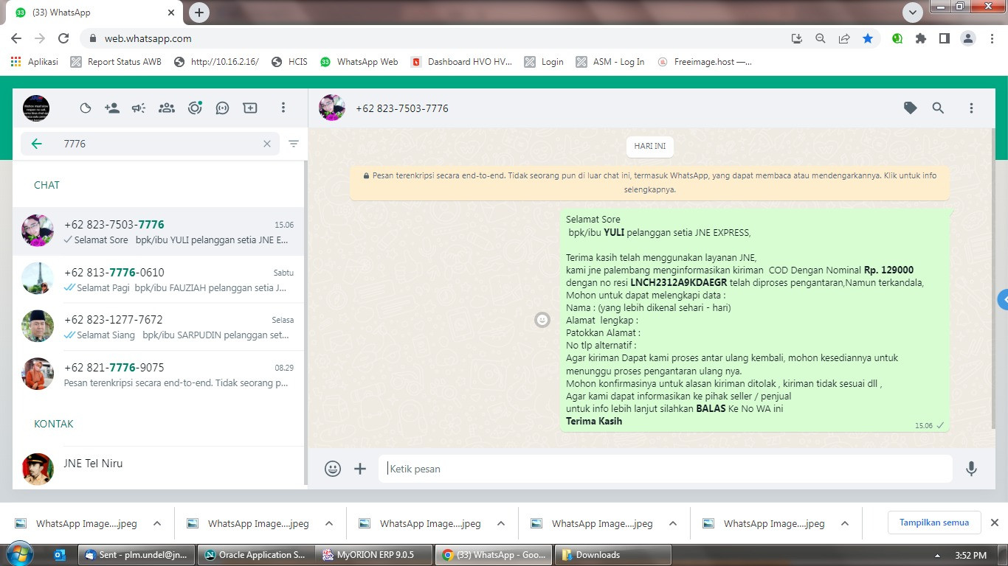The height and width of the screenshot is (566, 1008).
Task: React to message with emoji icon
Action: [542, 320]
